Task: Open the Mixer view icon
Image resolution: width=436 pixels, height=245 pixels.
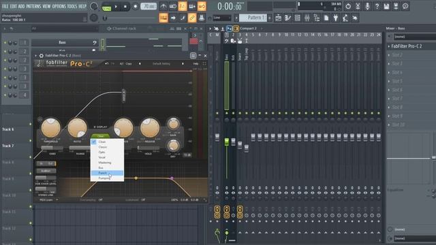Action: click(307, 18)
